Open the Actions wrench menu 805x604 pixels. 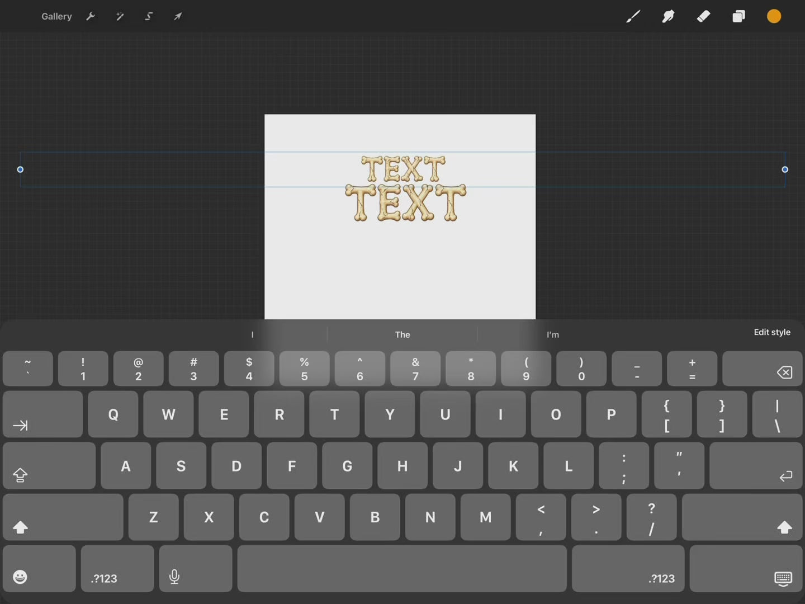click(91, 16)
